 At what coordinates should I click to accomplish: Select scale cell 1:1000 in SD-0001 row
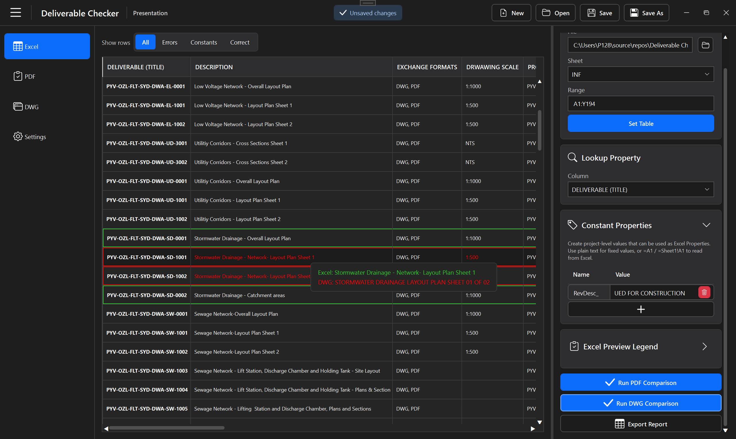[492, 238]
